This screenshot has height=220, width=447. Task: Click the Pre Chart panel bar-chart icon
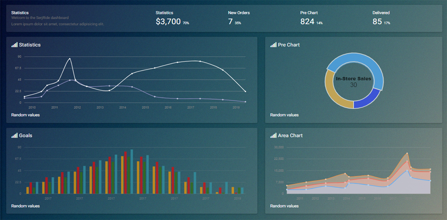click(273, 45)
